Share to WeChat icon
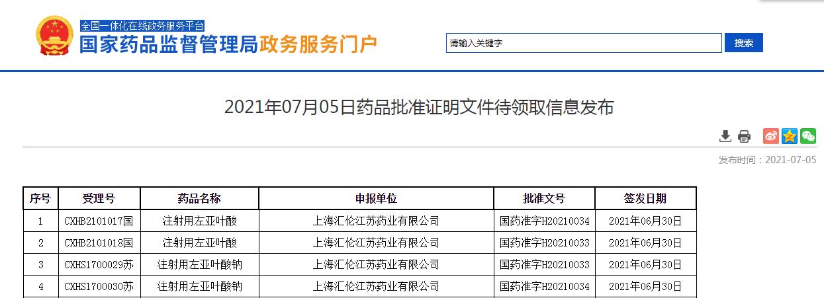 (808, 136)
